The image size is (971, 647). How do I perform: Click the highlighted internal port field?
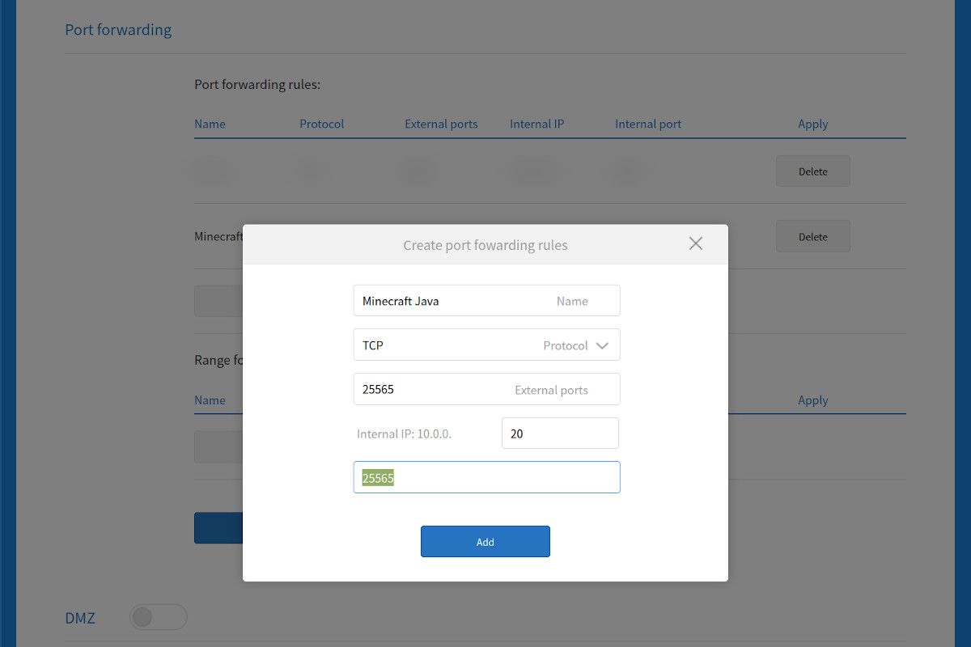click(x=487, y=477)
